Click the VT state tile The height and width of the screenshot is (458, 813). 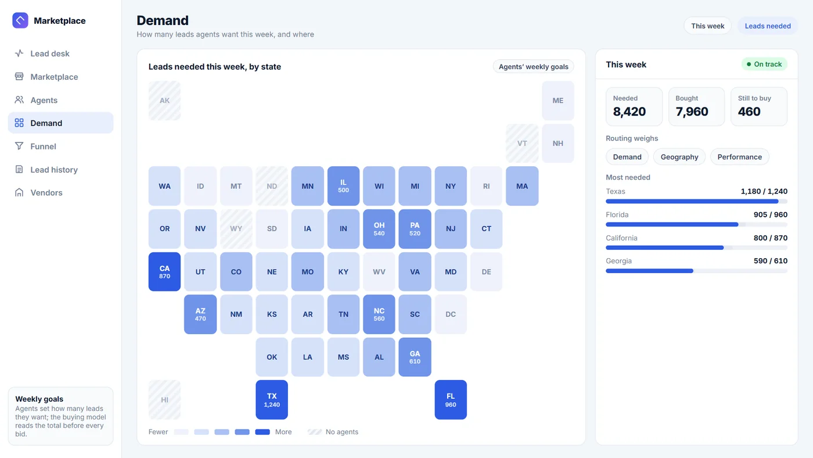(522, 144)
